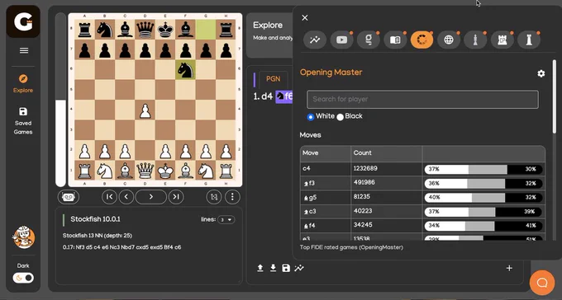
Task: Open the globe online database icon
Action: point(449,40)
